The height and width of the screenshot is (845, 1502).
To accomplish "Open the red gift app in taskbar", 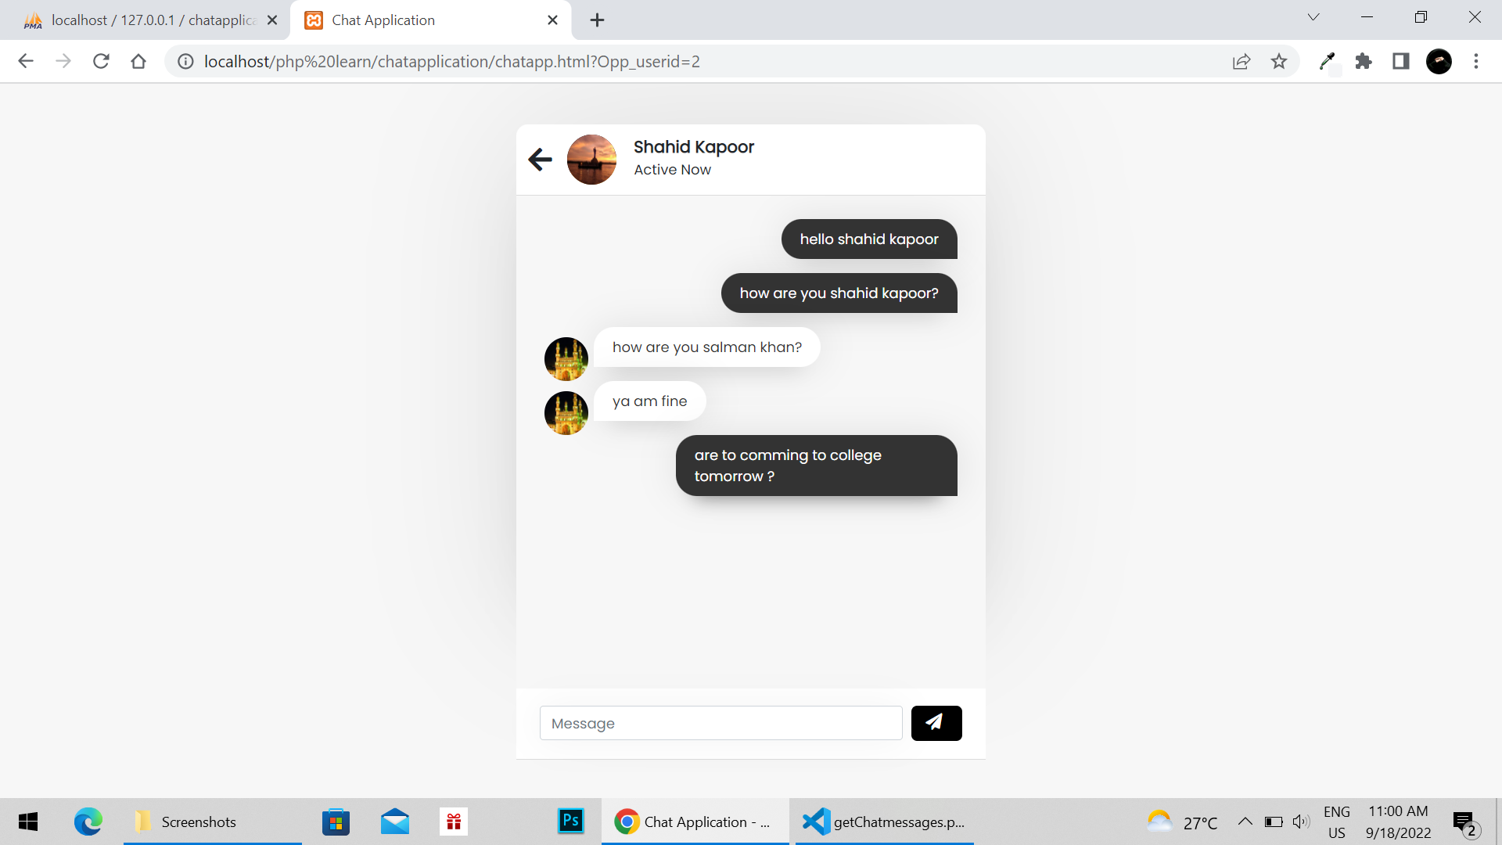I will 454,822.
